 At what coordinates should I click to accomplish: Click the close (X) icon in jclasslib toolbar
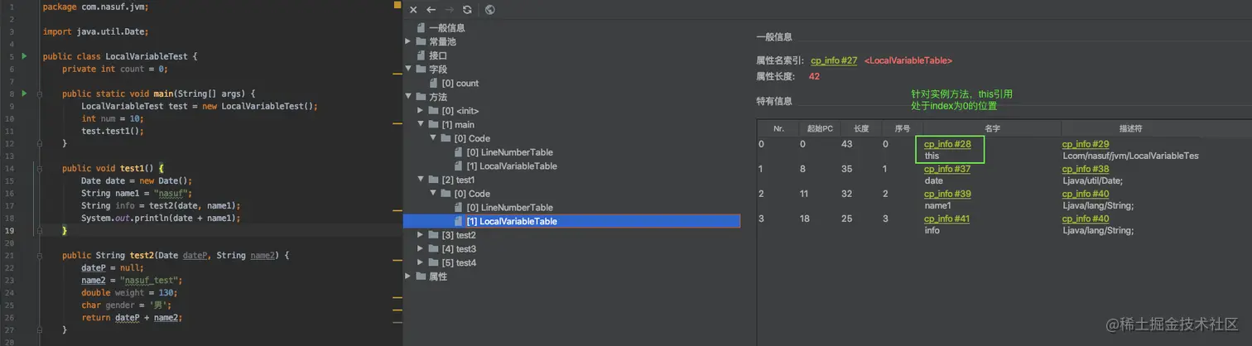(413, 10)
